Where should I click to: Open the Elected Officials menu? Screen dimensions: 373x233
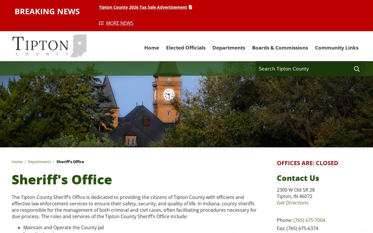186,48
